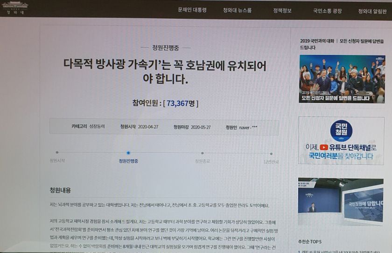Click the 청원종료 progress step dot
This screenshot has height=253, width=392.
point(202,153)
